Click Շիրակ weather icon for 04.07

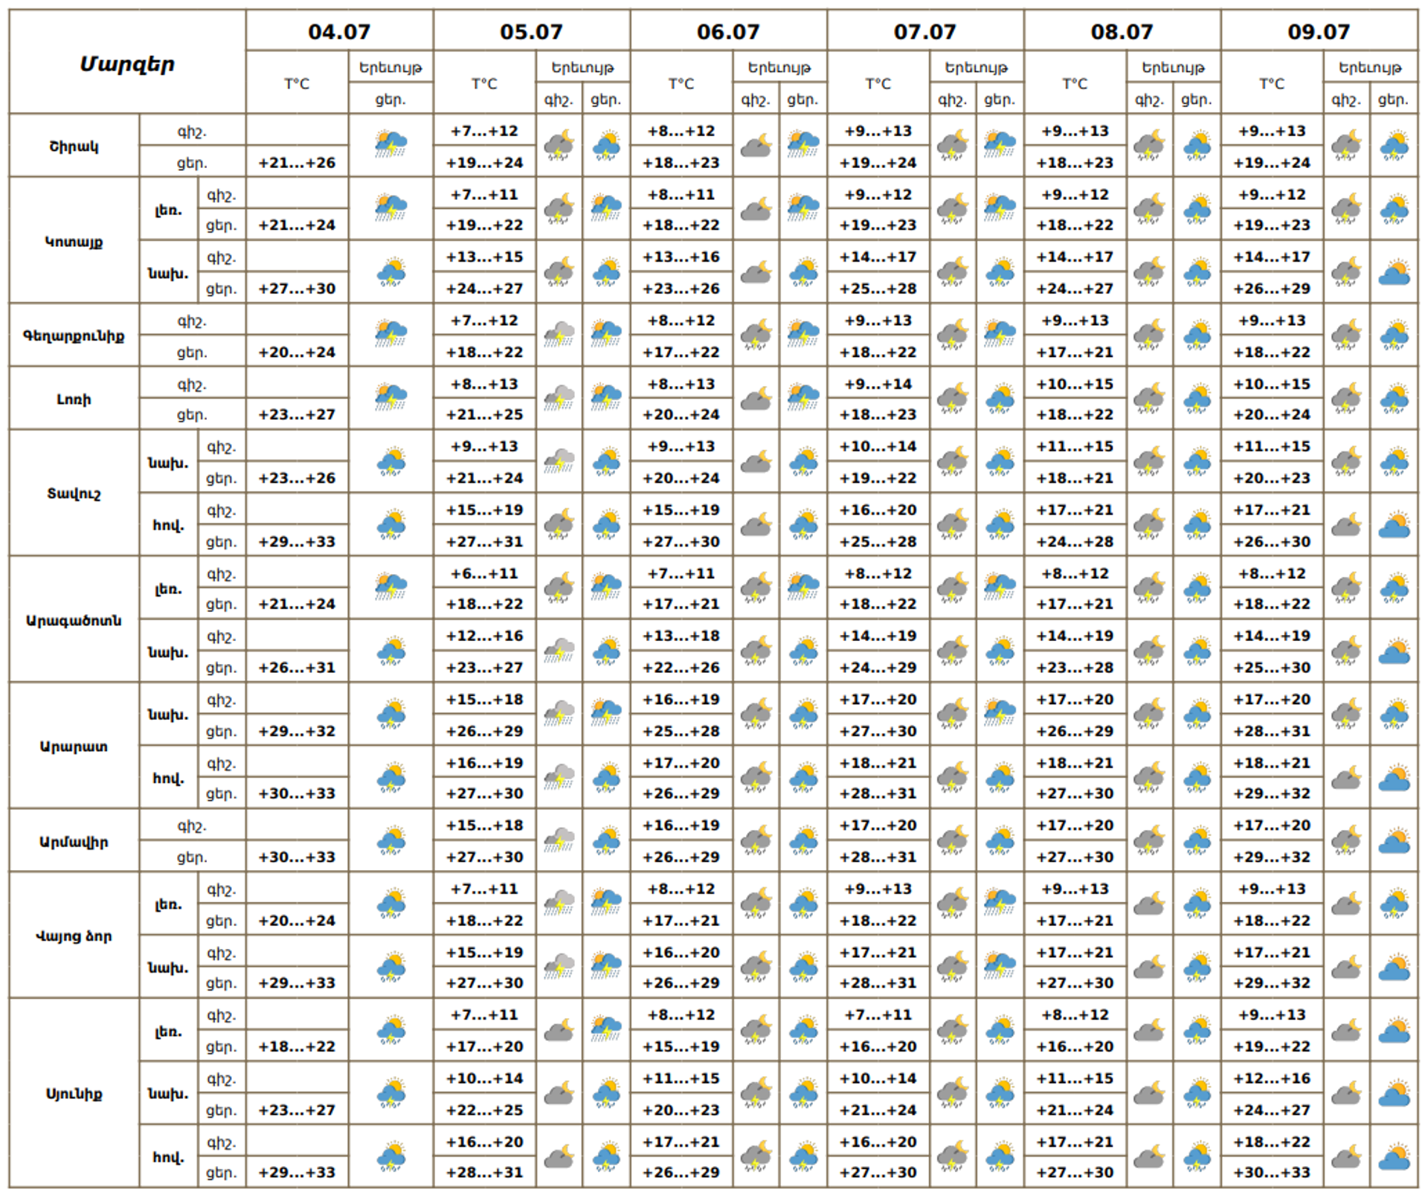(x=391, y=144)
